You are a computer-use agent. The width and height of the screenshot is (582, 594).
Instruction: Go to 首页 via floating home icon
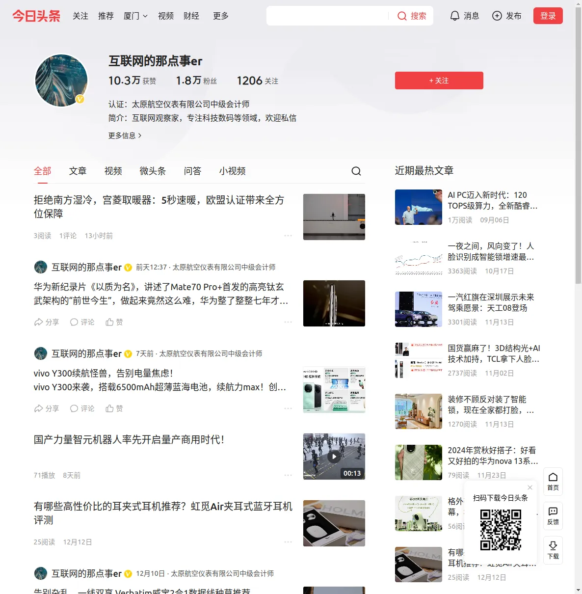click(x=553, y=482)
